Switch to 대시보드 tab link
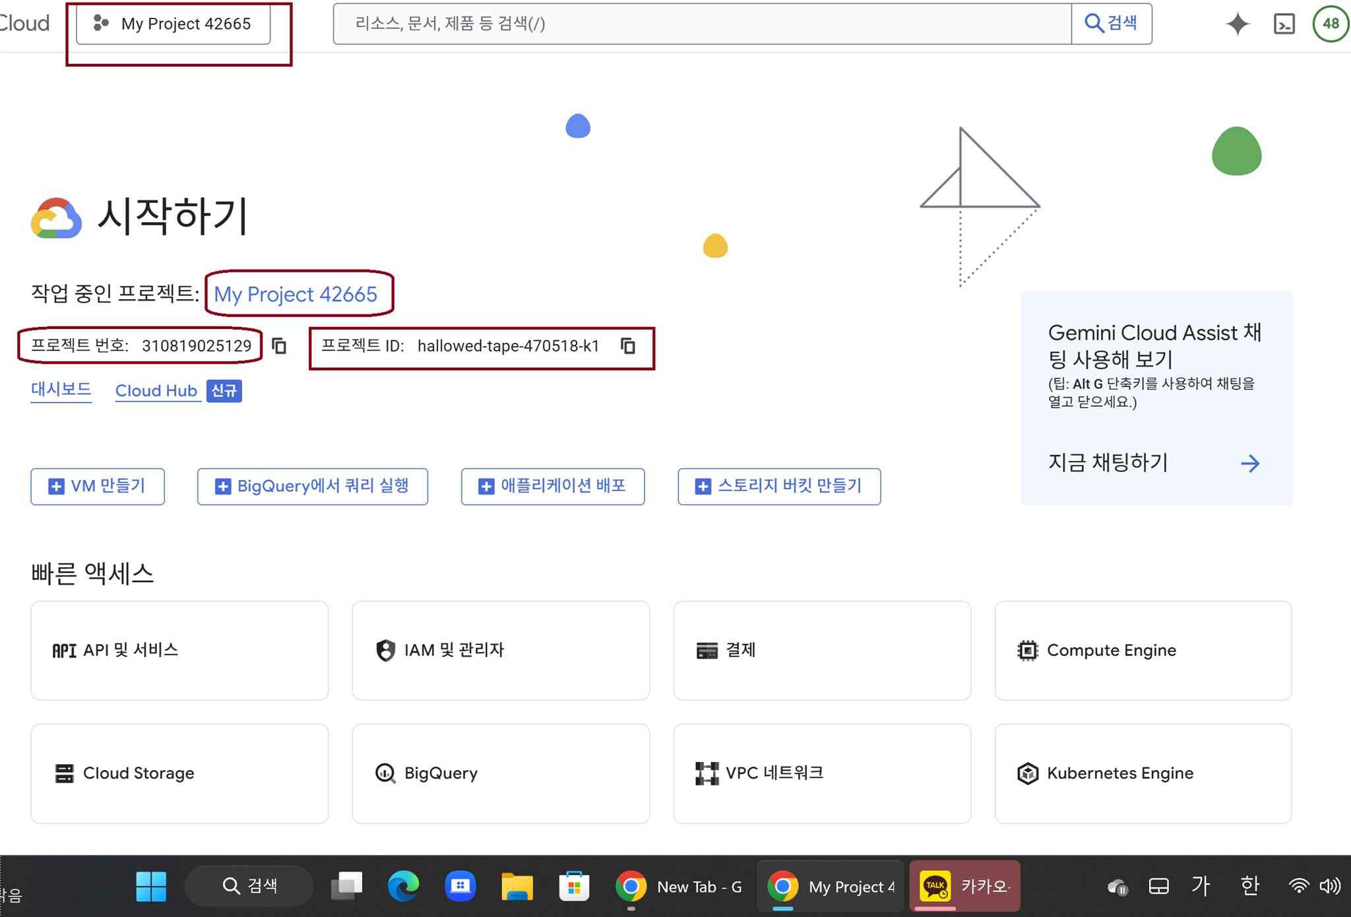 (61, 389)
